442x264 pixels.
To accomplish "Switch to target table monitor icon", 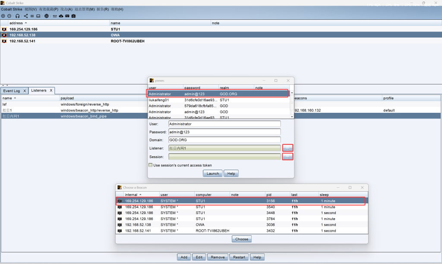I will [x=38, y=16].
